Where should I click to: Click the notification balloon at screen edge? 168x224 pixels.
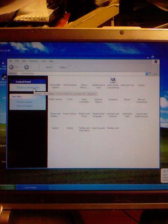point(164,176)
